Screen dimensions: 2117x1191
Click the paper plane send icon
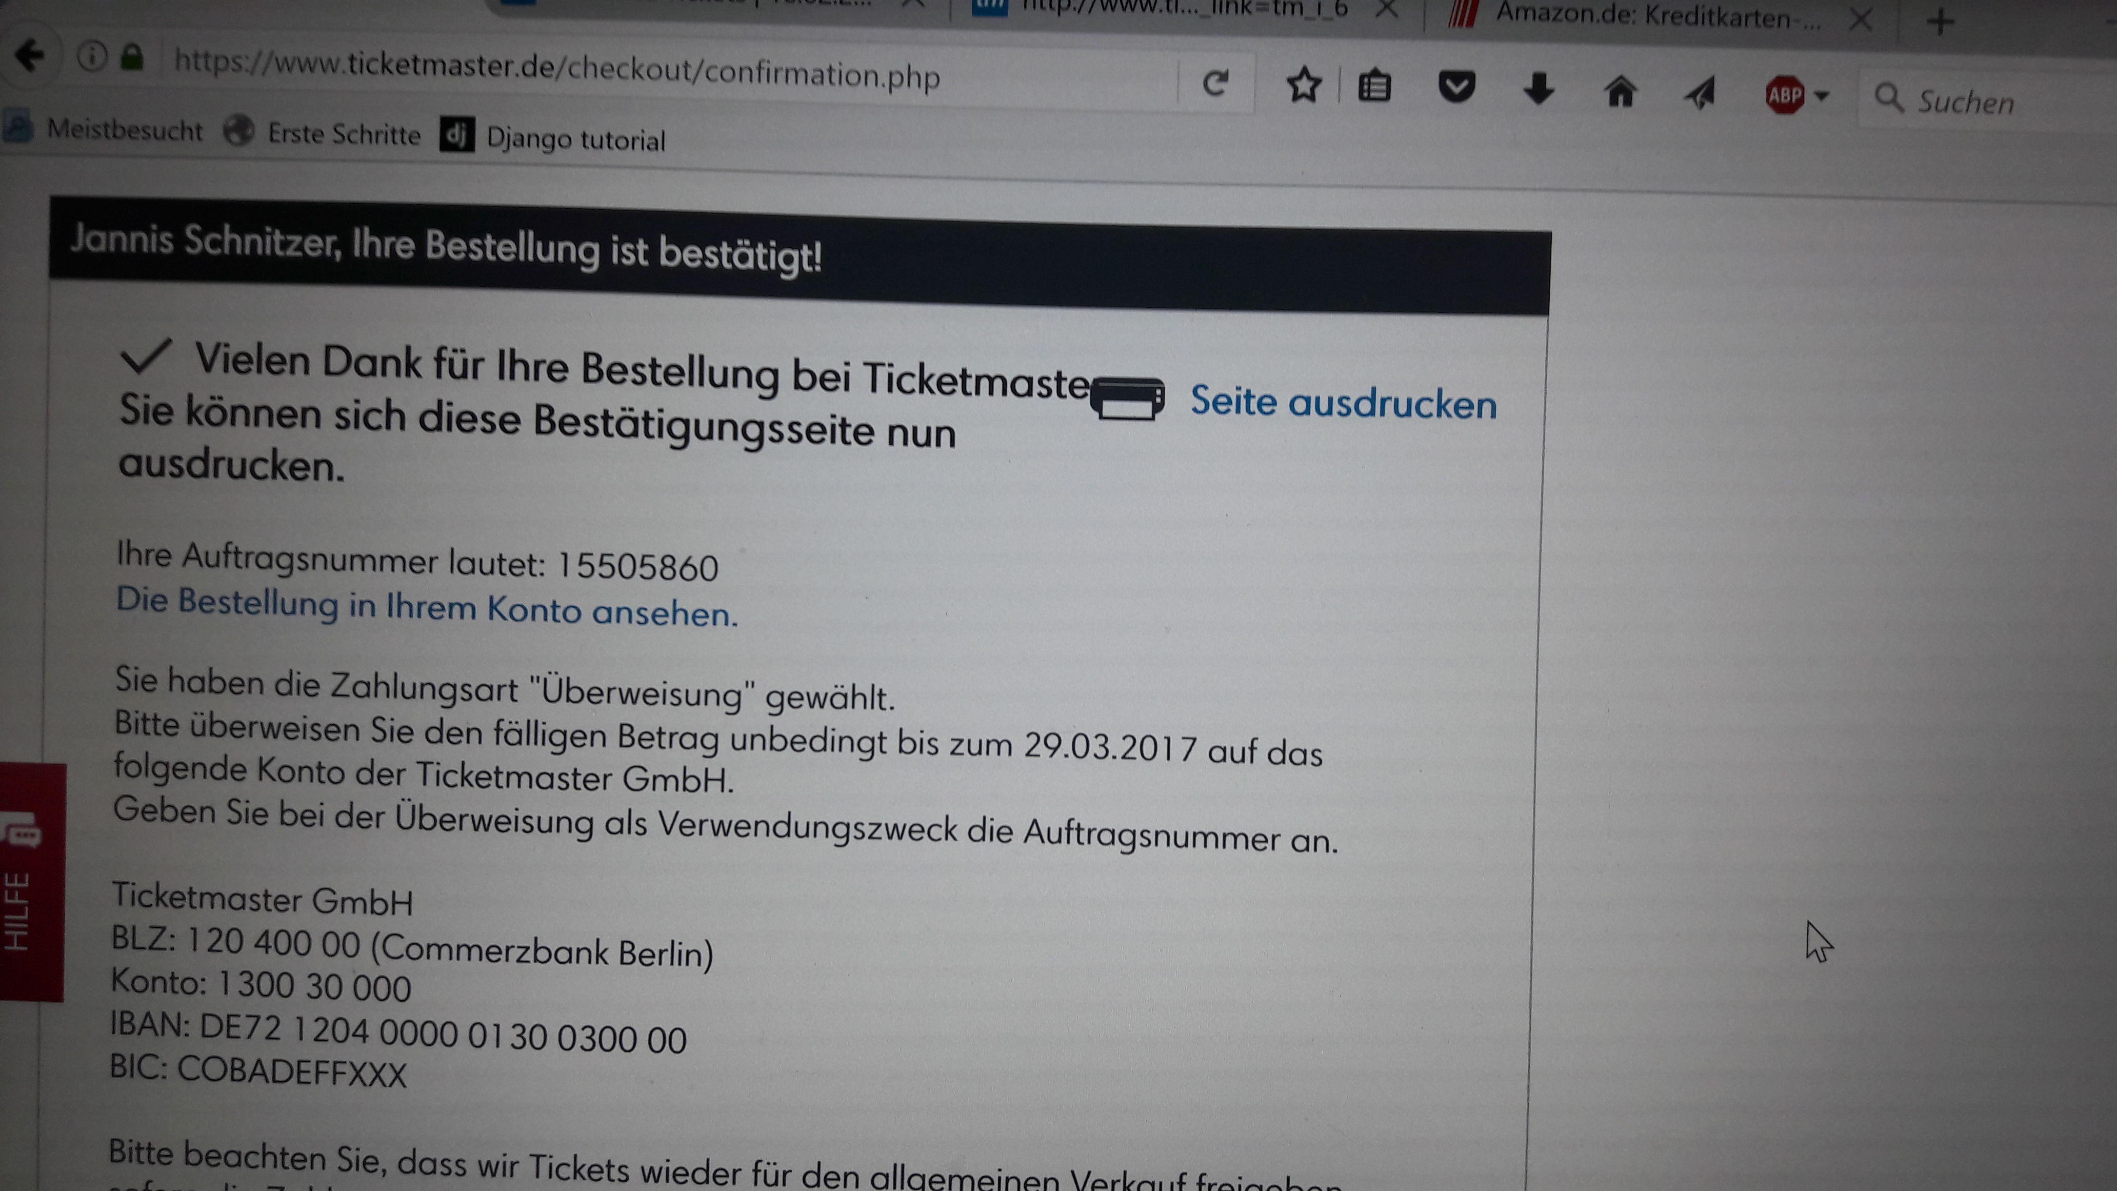1701,94
